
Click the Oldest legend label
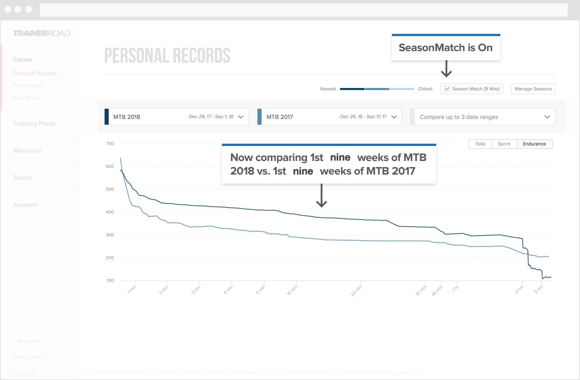(x=425, y=89)
